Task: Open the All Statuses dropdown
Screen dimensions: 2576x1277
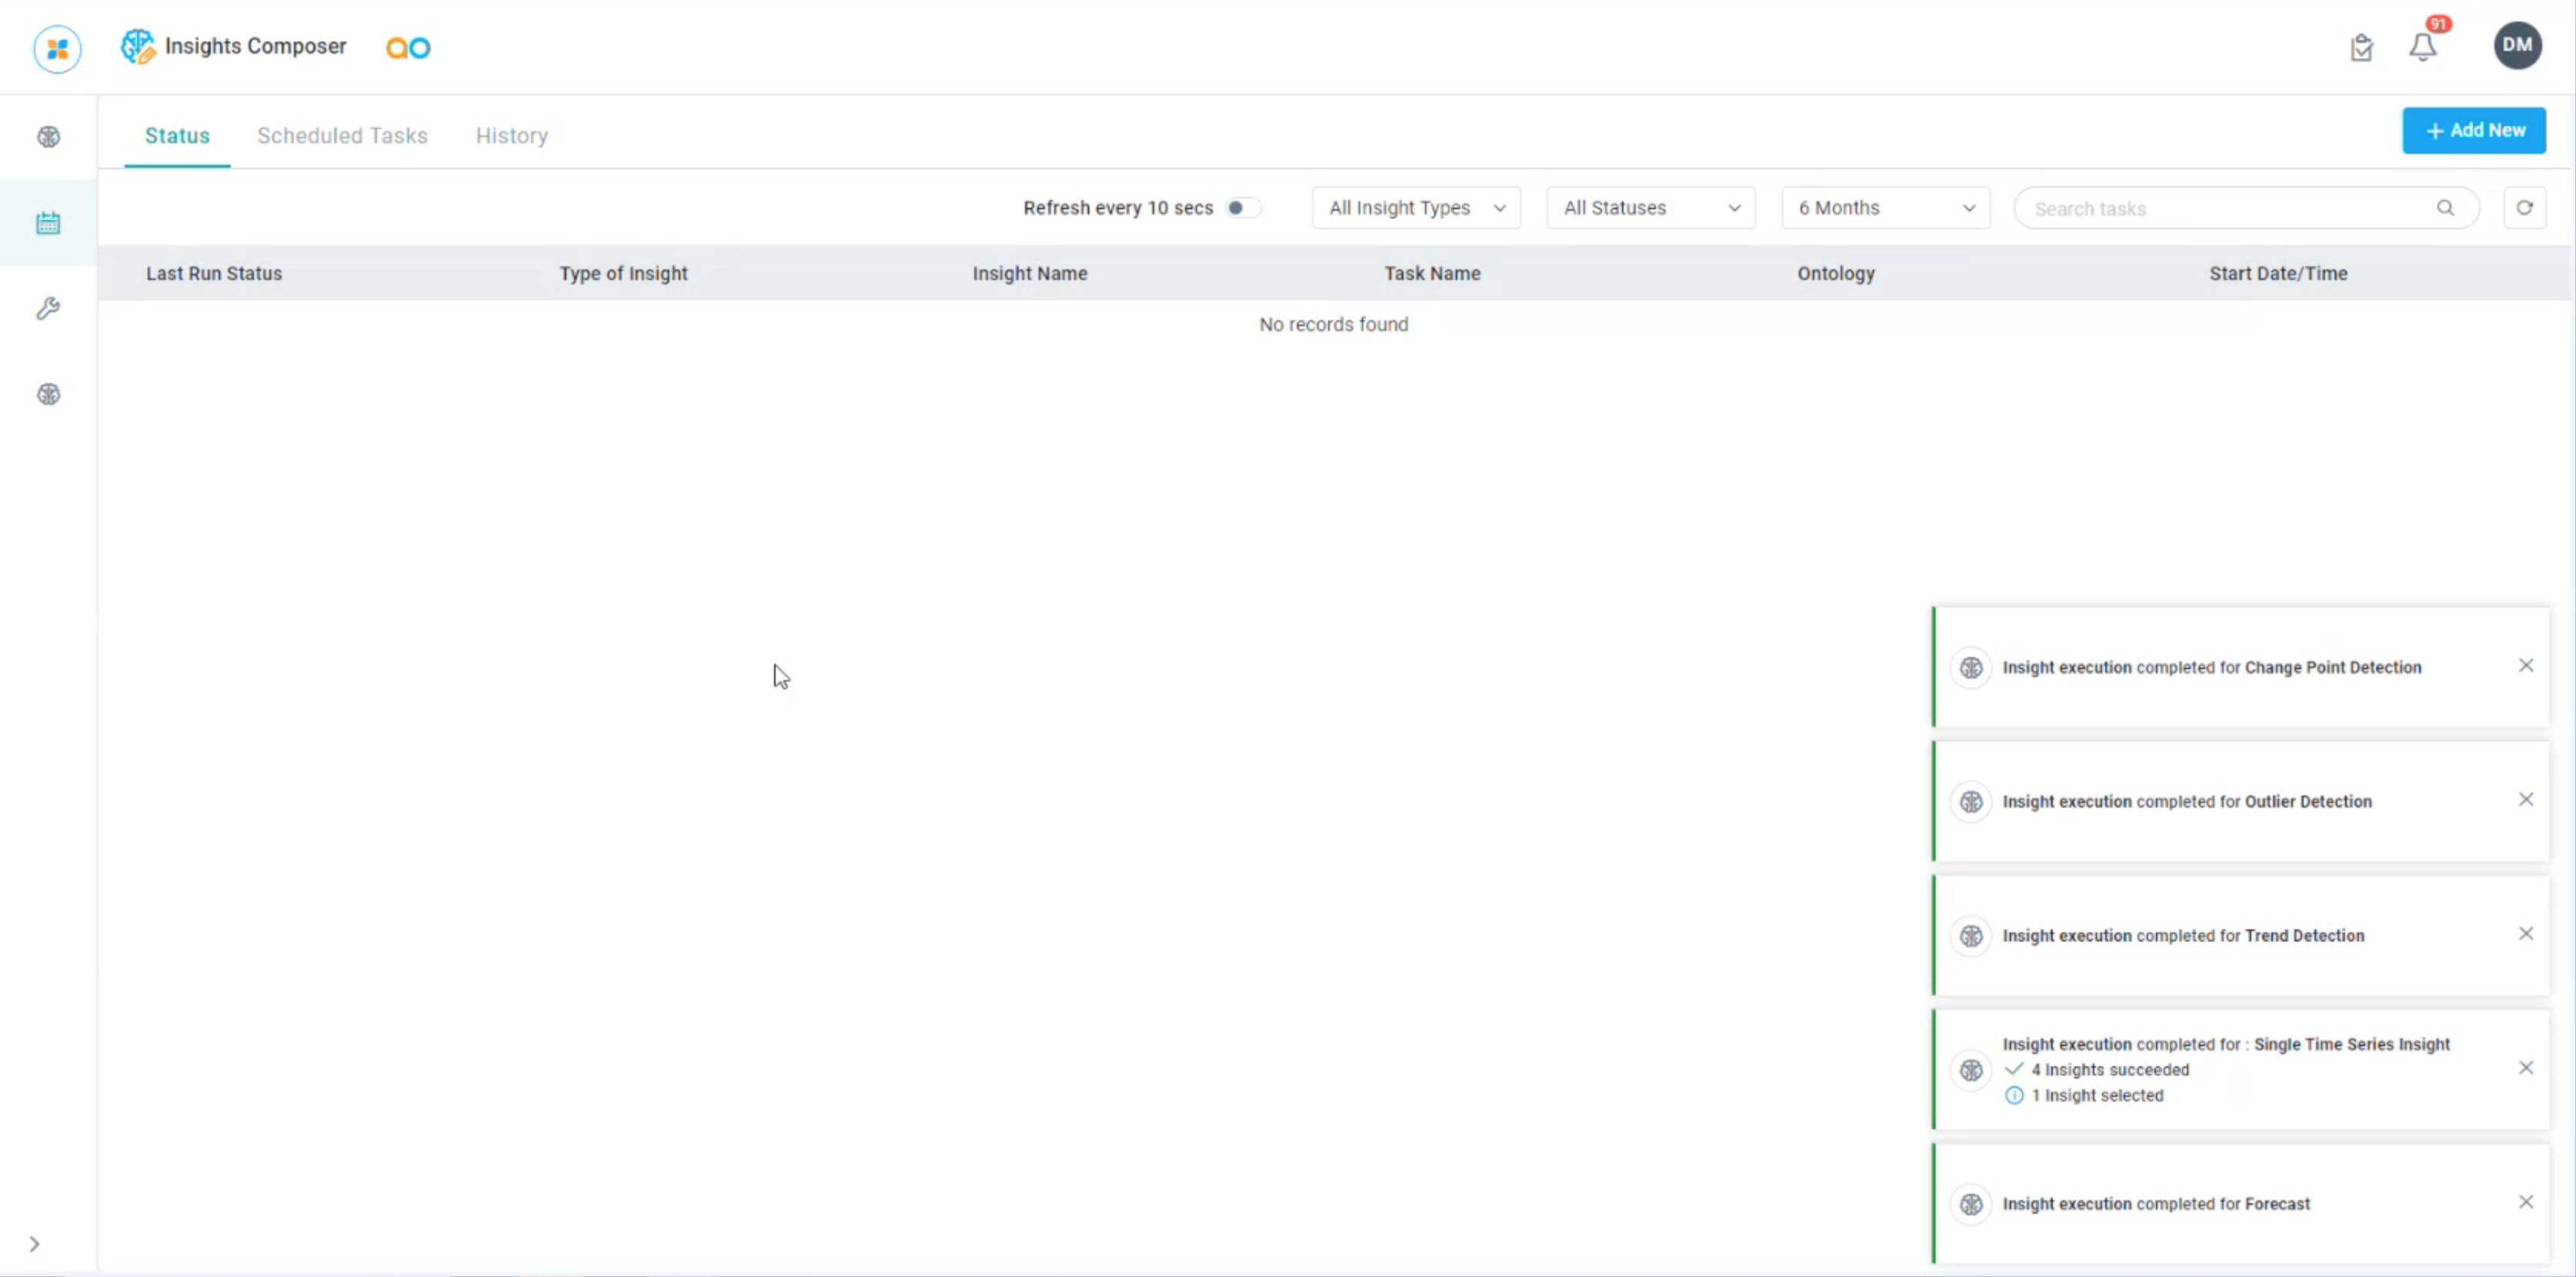Action: coord(1650,207)
